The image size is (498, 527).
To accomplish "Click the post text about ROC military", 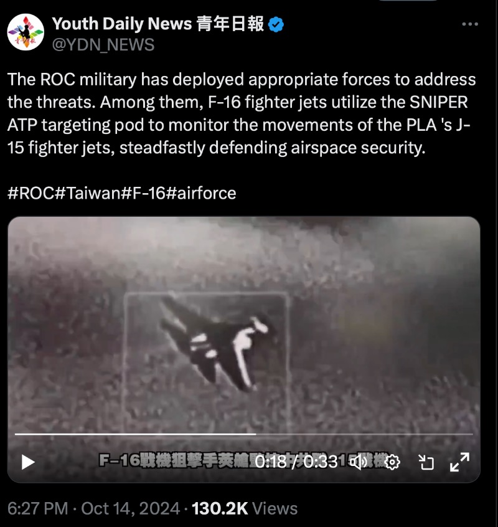I will 242,113.
